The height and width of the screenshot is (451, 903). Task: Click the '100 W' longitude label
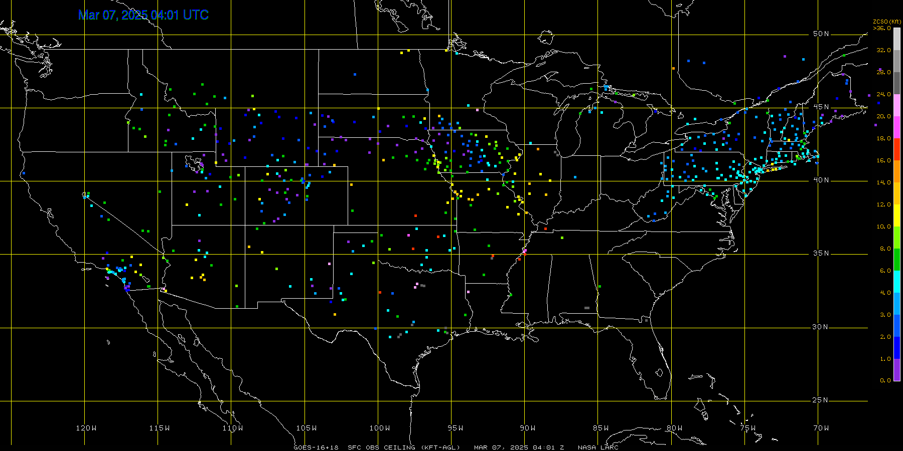[x=380, y=428]
